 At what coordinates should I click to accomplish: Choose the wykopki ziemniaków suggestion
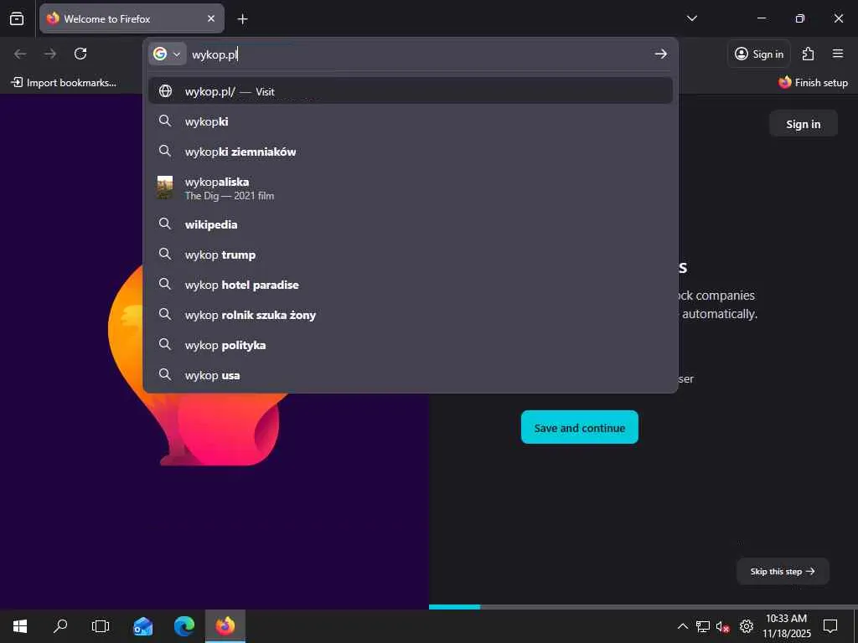(x=411, y=152)
